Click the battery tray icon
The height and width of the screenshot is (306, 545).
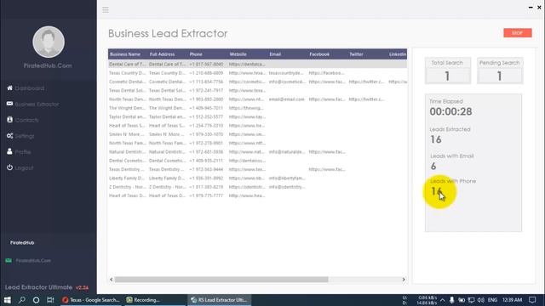[x=462, y=300]
